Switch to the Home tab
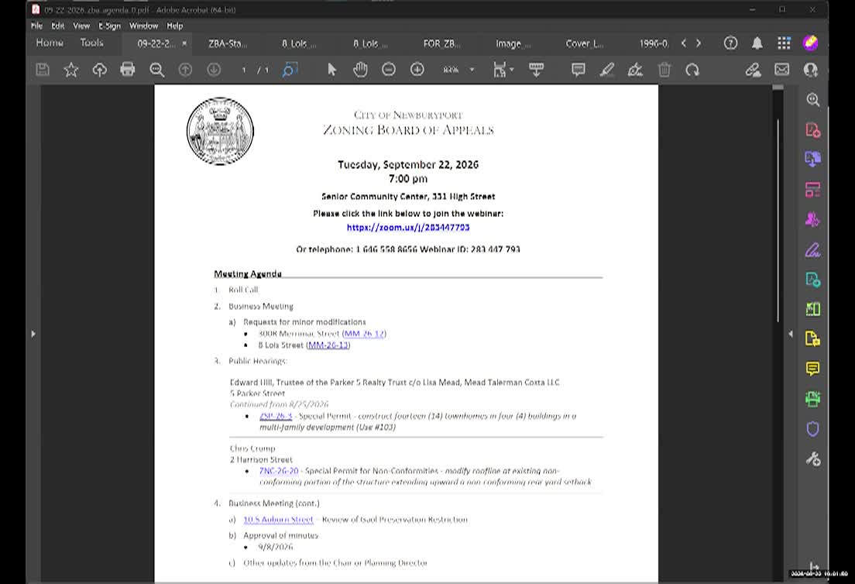This screenshot has width=855, height=584. 50,43
